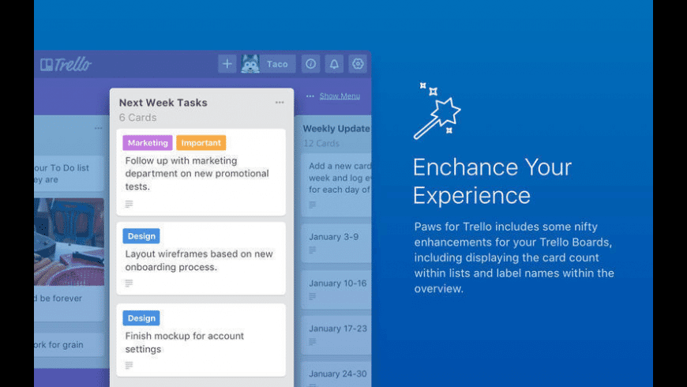This screenshot has height=387, width=687.
Task: Click the 6 Cards count
Action: [137, 118]
